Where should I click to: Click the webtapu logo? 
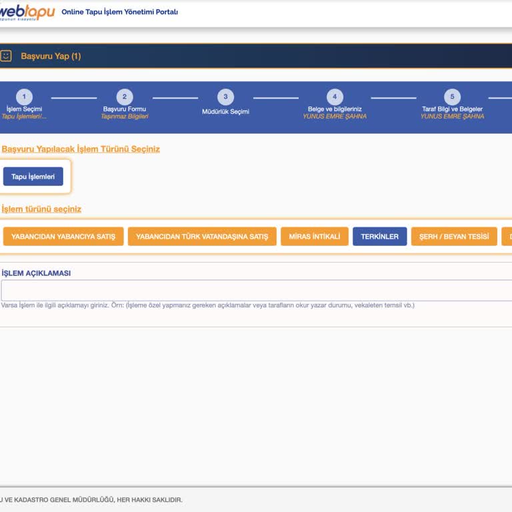pos(27,11)
